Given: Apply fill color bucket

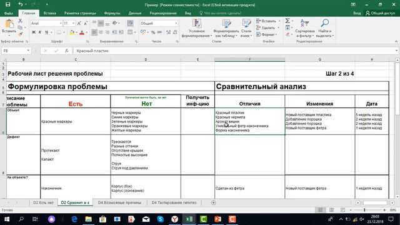Looking at the screenshot, I should (72, 32).
